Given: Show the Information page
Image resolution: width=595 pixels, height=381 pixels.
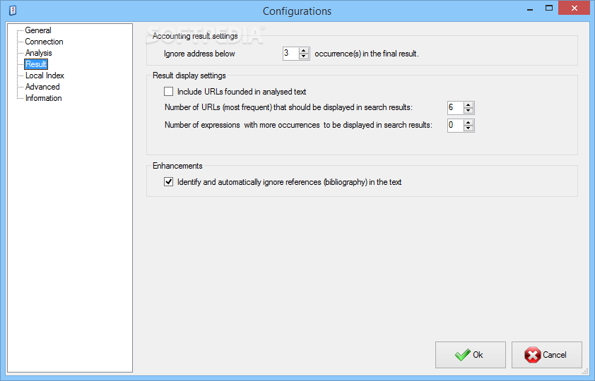Looking at the screenshot, I should pos(43,98).
